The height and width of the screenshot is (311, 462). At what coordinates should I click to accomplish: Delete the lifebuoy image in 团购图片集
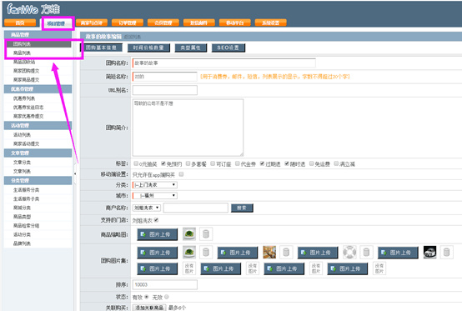click(366, 253)
